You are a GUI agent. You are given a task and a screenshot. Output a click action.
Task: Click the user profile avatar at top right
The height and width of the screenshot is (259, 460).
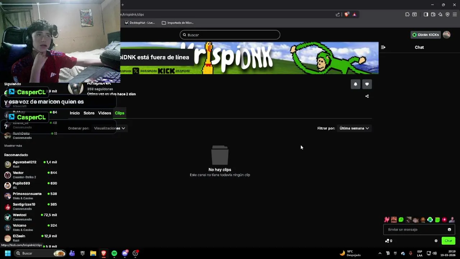point(447,35)
